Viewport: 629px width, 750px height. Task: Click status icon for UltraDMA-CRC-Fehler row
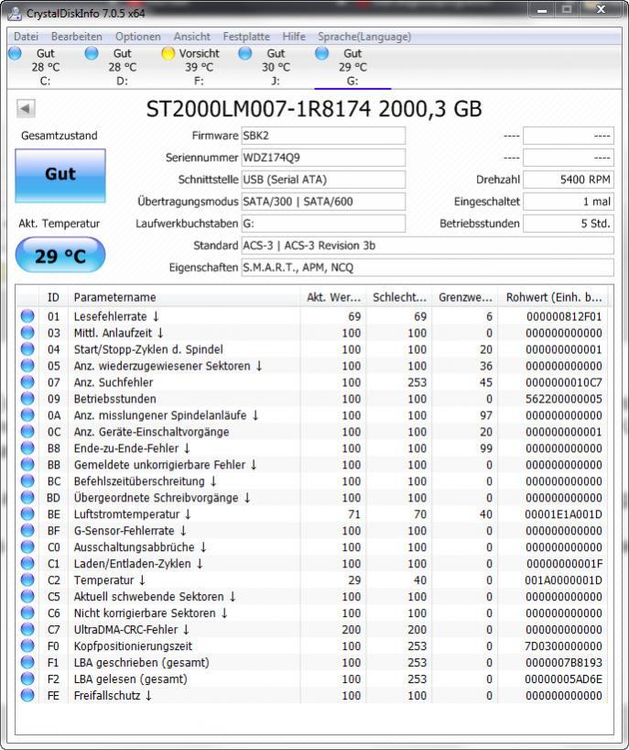27,629
